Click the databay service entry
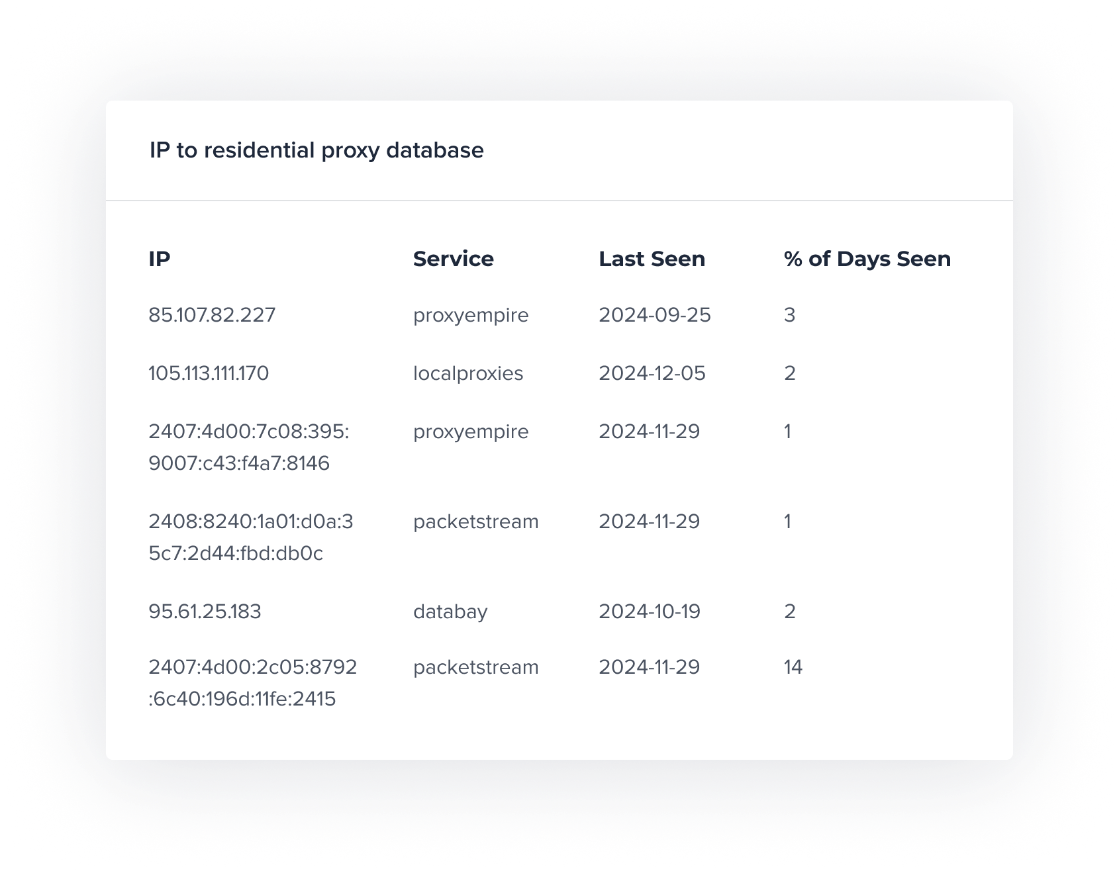The image size is (1119, 871). pos(450,612)
